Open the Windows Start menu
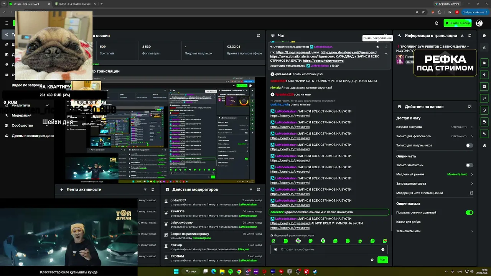 (176, 271)
